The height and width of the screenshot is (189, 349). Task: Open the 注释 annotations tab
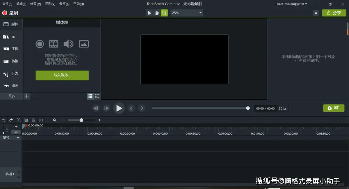tap(11, 49)
